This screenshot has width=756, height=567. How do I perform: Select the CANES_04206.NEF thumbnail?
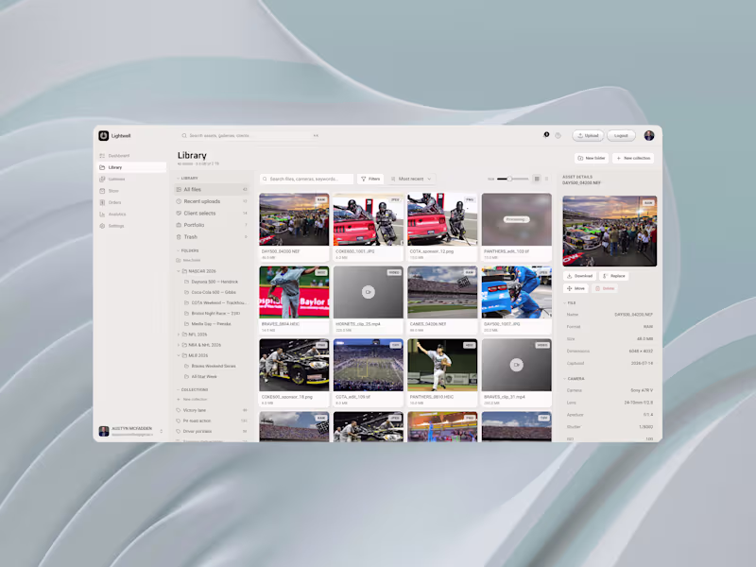pyautogui.click(x=442, y=292)
